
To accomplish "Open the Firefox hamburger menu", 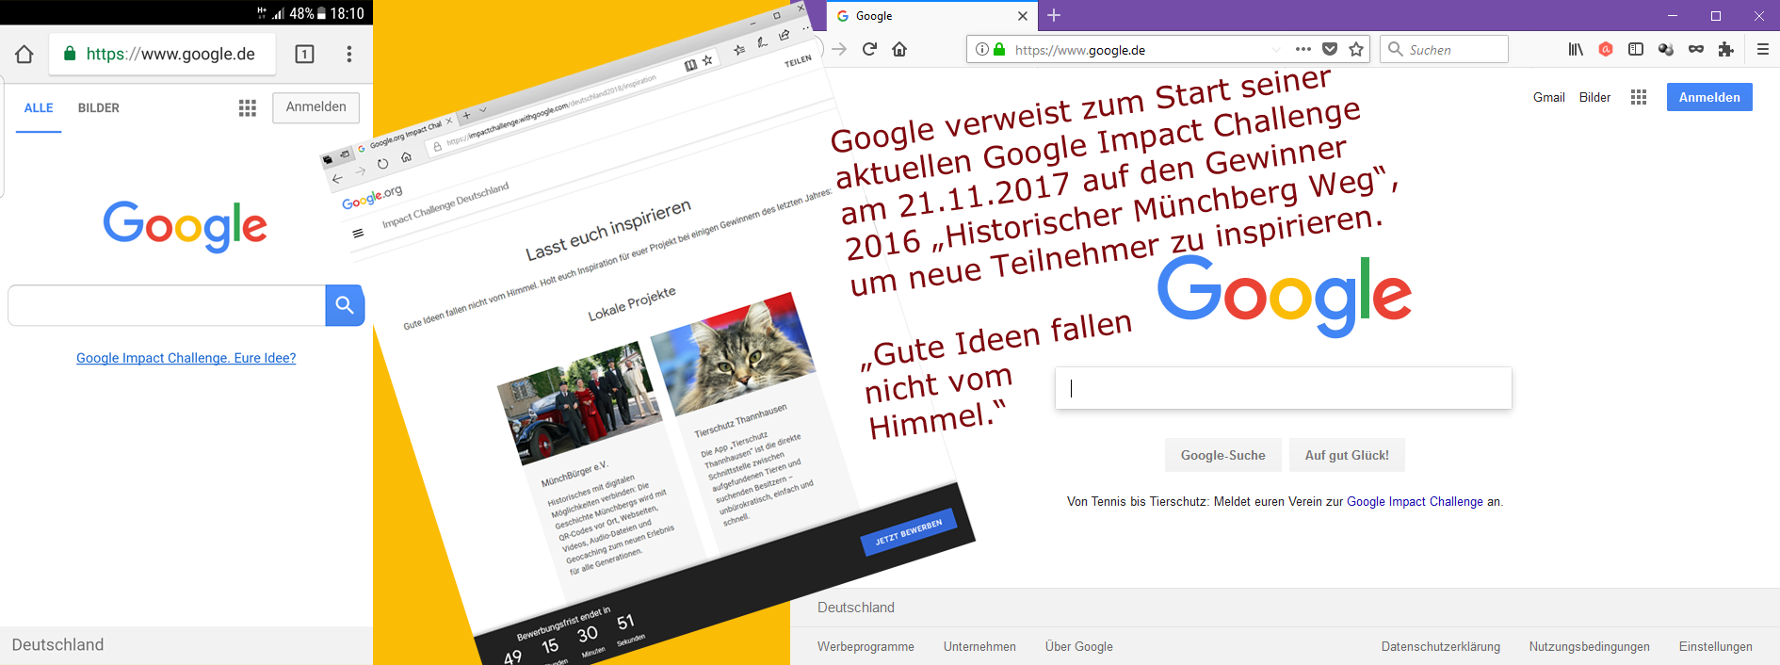I will click(x=1763, y=49).
